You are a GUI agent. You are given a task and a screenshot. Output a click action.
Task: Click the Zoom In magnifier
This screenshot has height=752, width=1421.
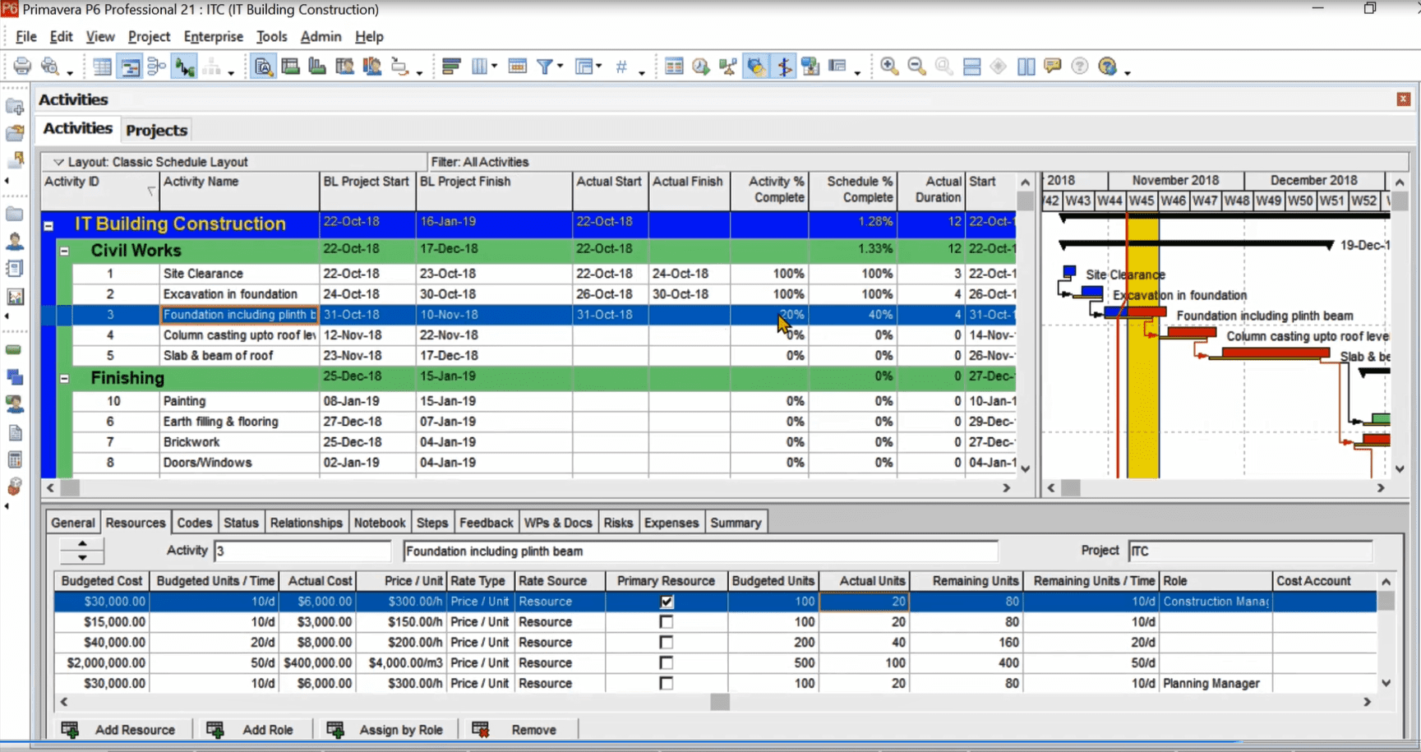pos(889,67)
